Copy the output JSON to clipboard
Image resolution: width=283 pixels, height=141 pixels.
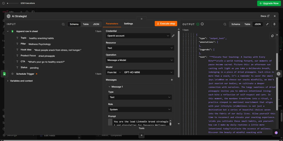pos(272,36)
